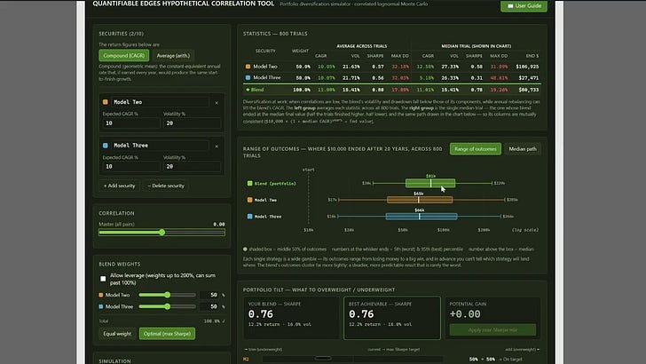
Task: Set blend to Equal weight
Action: [x=117, y=334]
